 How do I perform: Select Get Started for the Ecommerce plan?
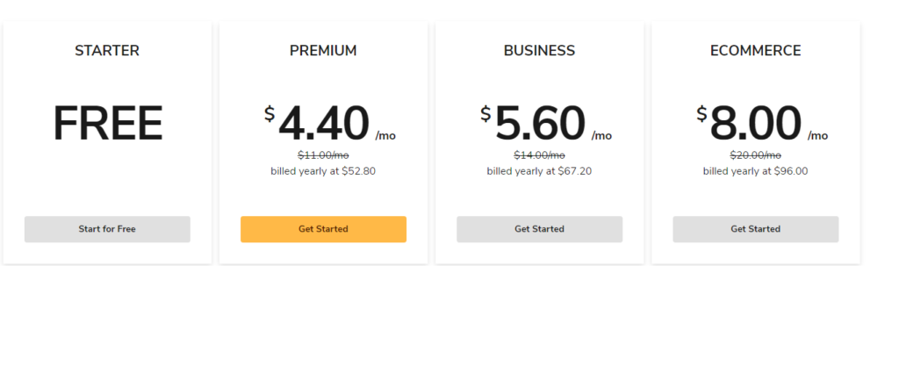point(755,229)
